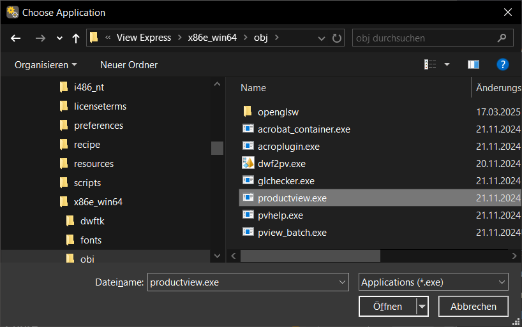Image resolution: width=522 pixels, height=327 pixels.
Task: Select pview_batch.exe file icon
Action: [x=248, y=232]
